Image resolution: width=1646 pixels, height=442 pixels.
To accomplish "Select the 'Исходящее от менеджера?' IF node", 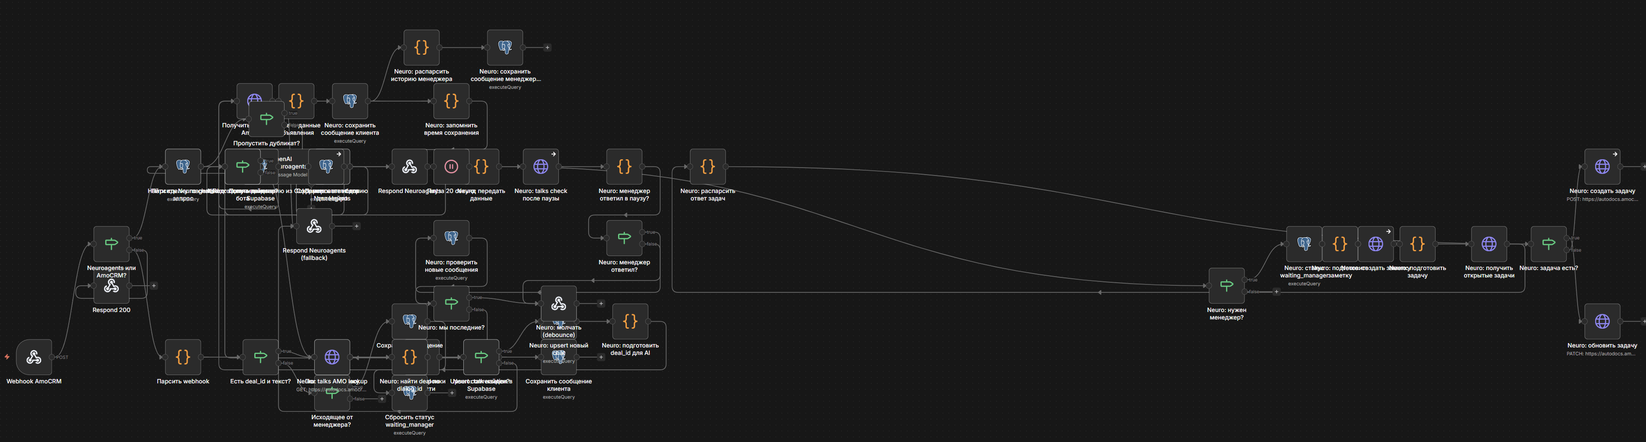I will (332, 393).
